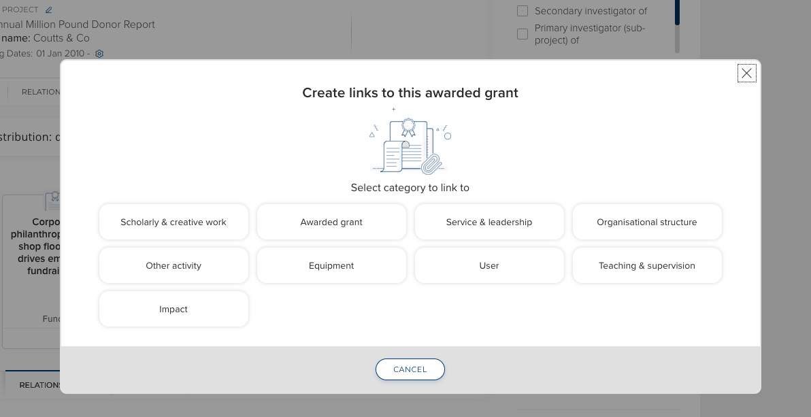Screen dimensions: 811x417
Task: Pick the Service & leadership category
Action: (489, 222)
